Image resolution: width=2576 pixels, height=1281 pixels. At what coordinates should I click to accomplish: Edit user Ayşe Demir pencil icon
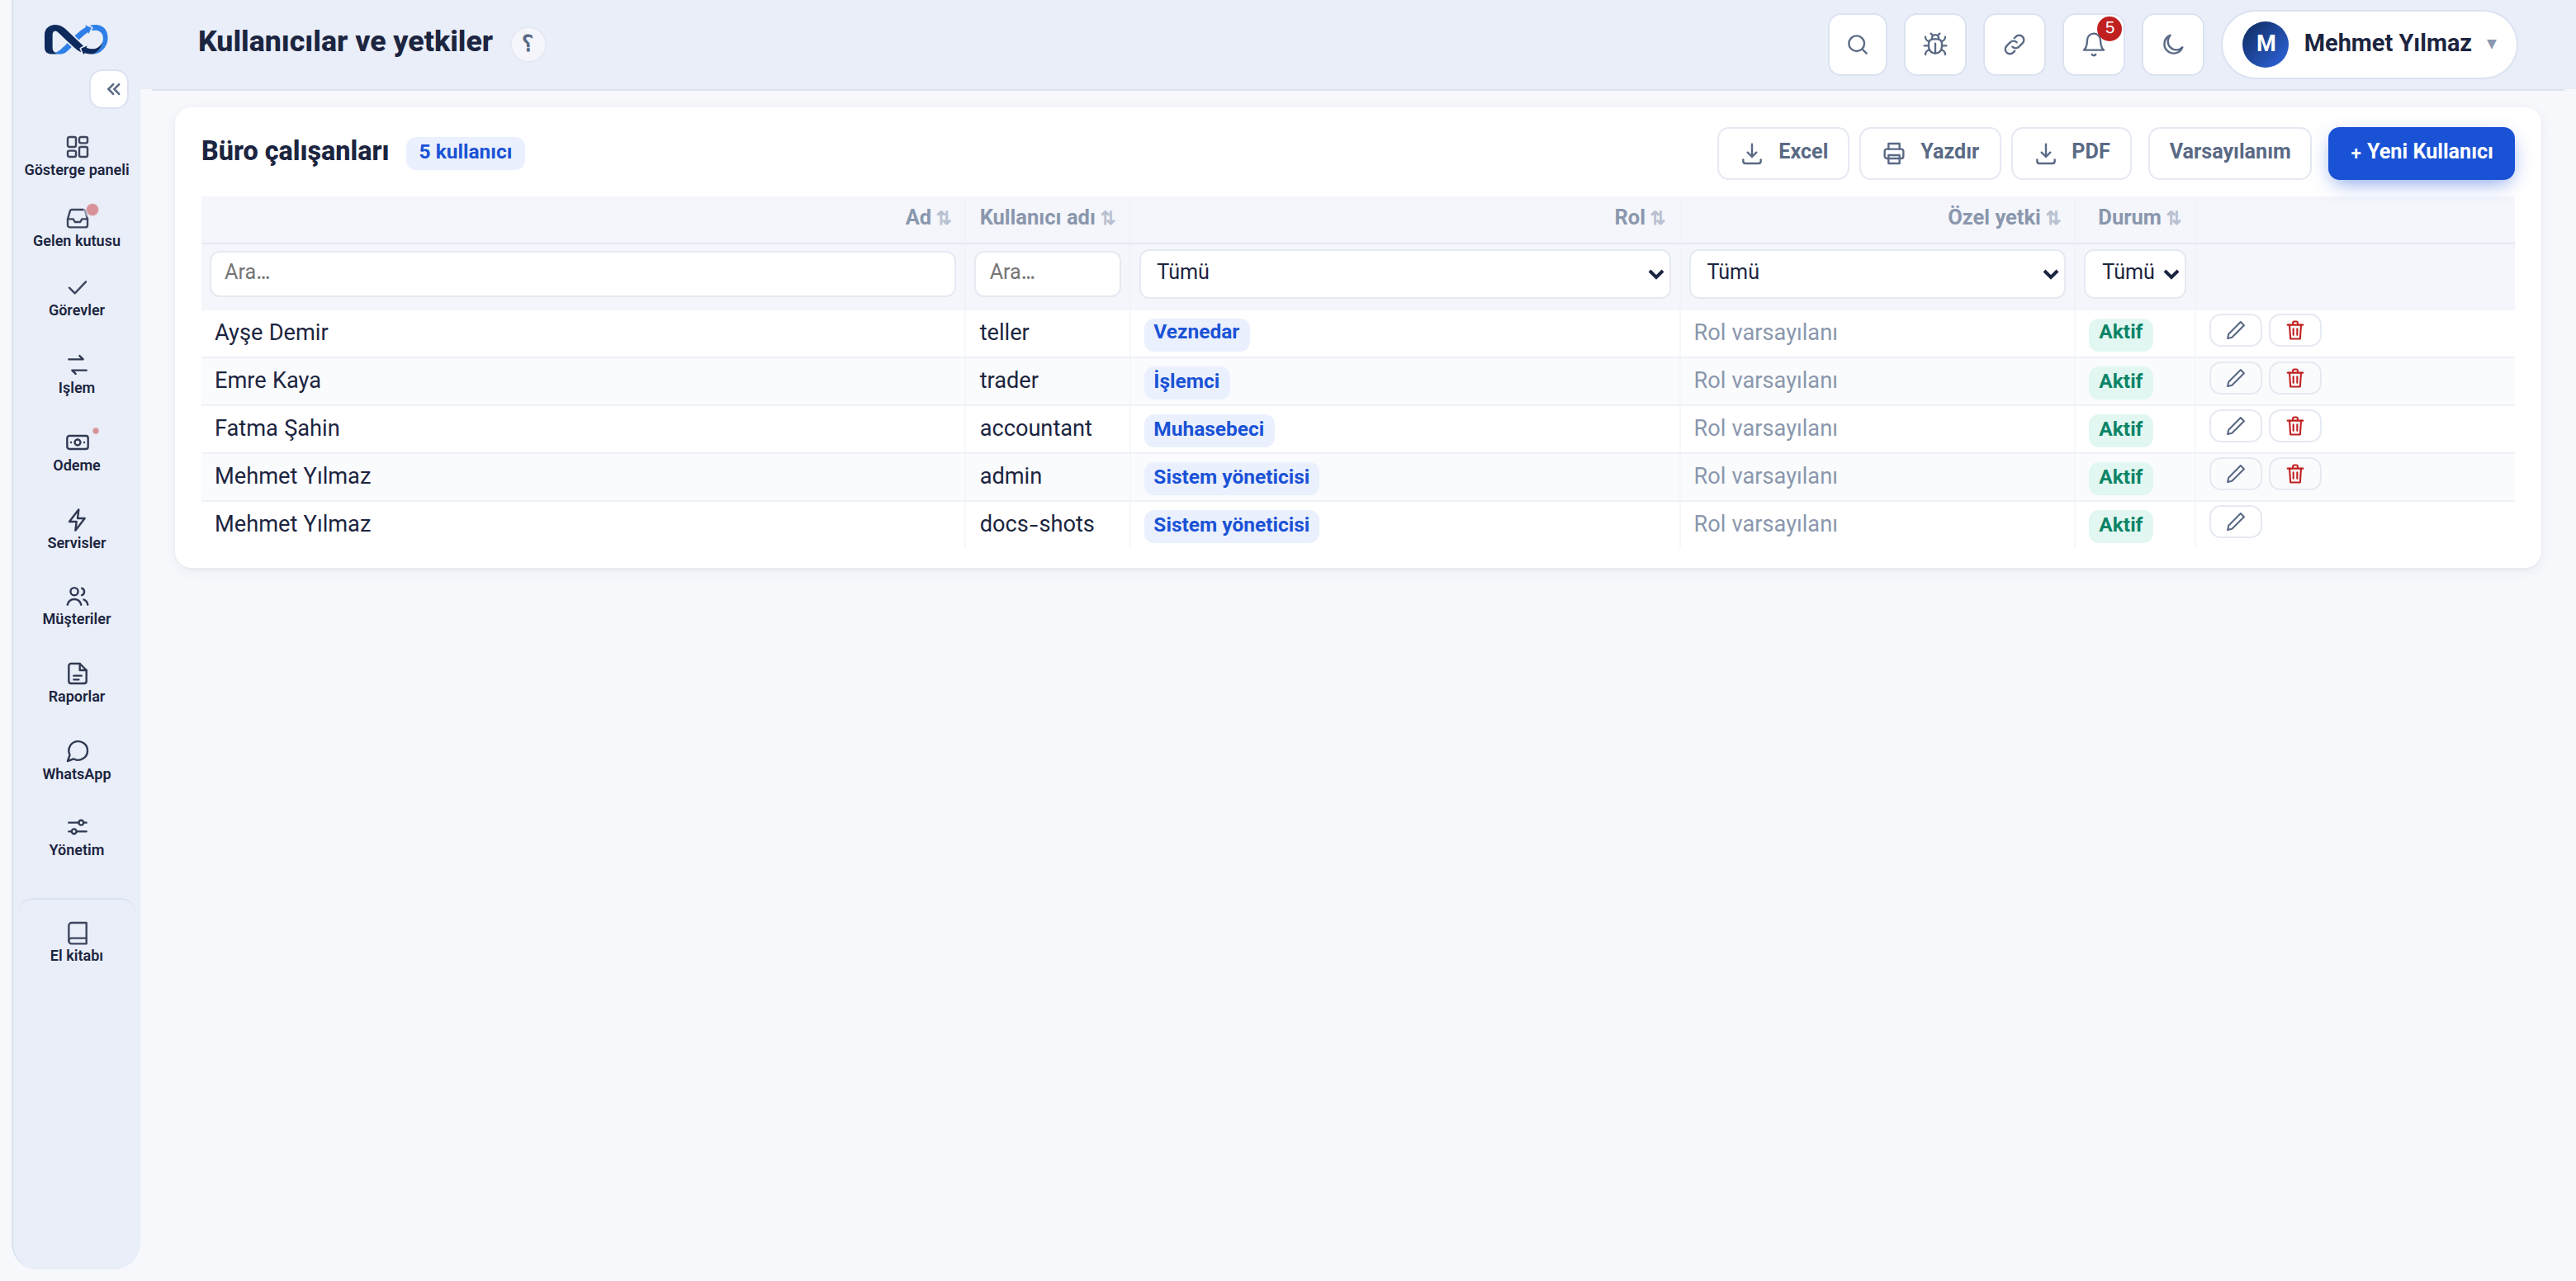click(x=2235, y=331)
